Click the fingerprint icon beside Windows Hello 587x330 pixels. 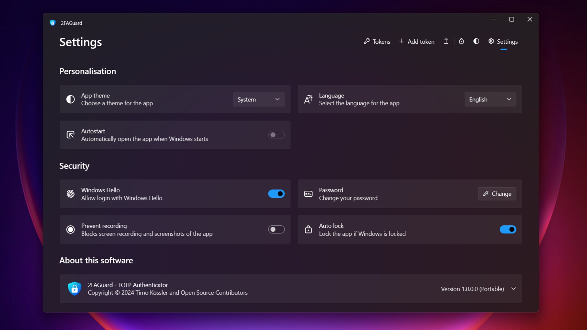[x=70, y=194]
